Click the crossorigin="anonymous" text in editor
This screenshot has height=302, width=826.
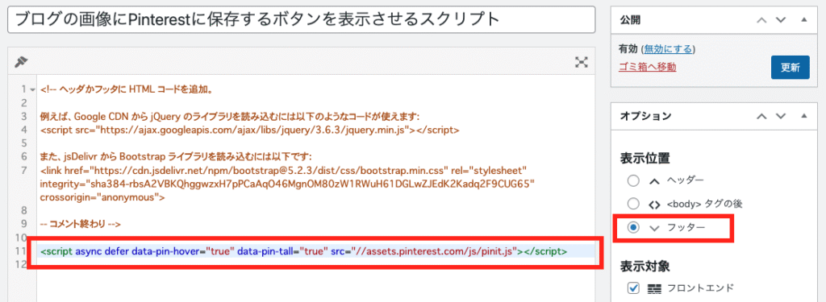(102, 198)
